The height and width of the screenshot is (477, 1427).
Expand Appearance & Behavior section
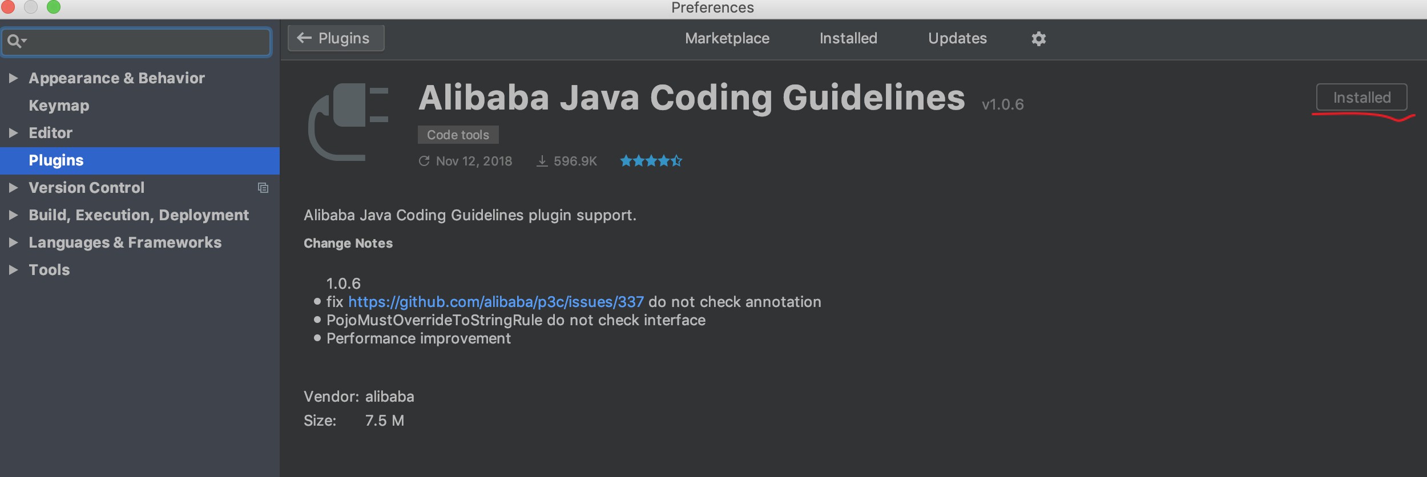(x=13, y=78)
